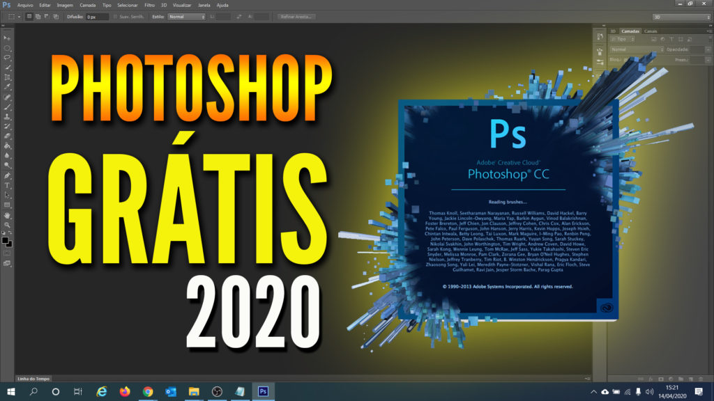Open the Windows notification center

pos(699,391)
